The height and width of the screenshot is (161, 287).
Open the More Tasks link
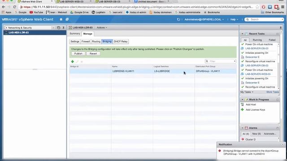[273, 92]
